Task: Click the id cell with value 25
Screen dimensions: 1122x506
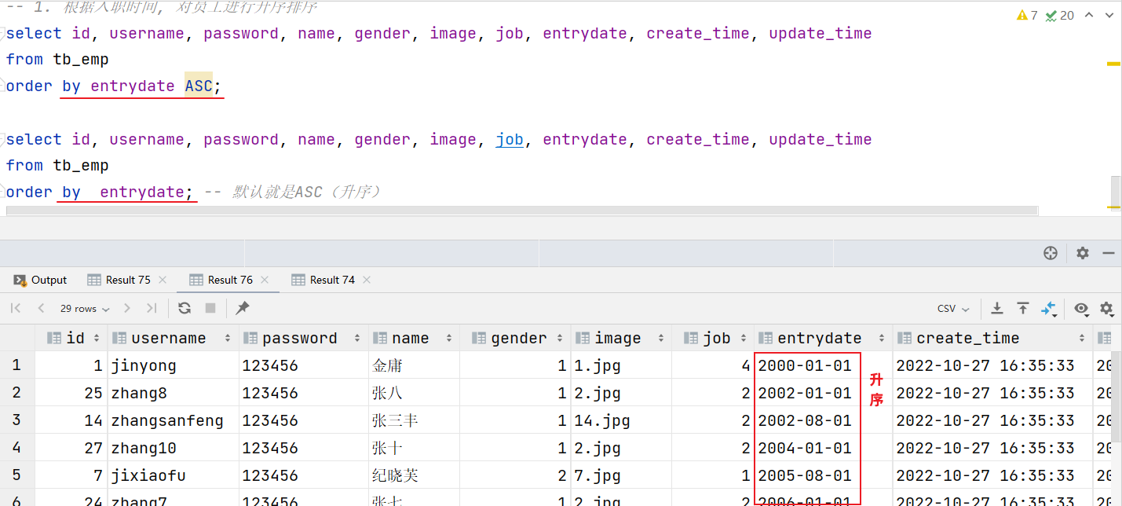Action: 71,393
